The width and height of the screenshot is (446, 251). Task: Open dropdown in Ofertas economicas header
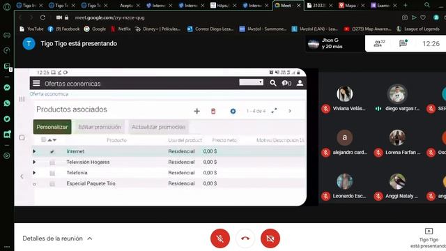coord(251,82)
